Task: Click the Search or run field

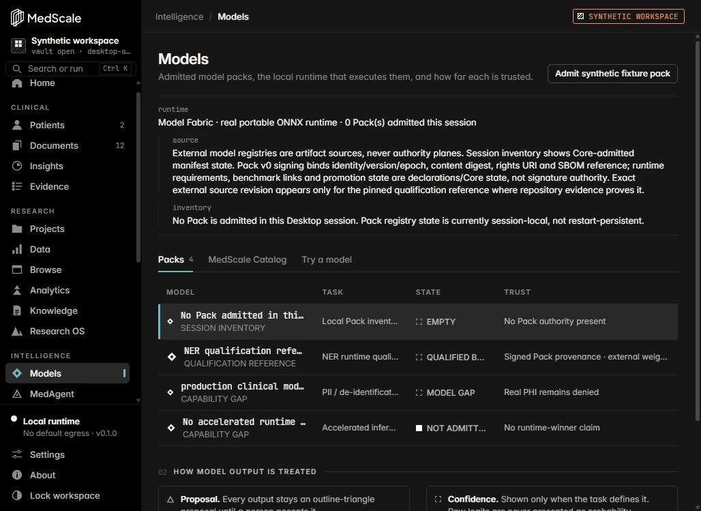Action: point(71,69)
